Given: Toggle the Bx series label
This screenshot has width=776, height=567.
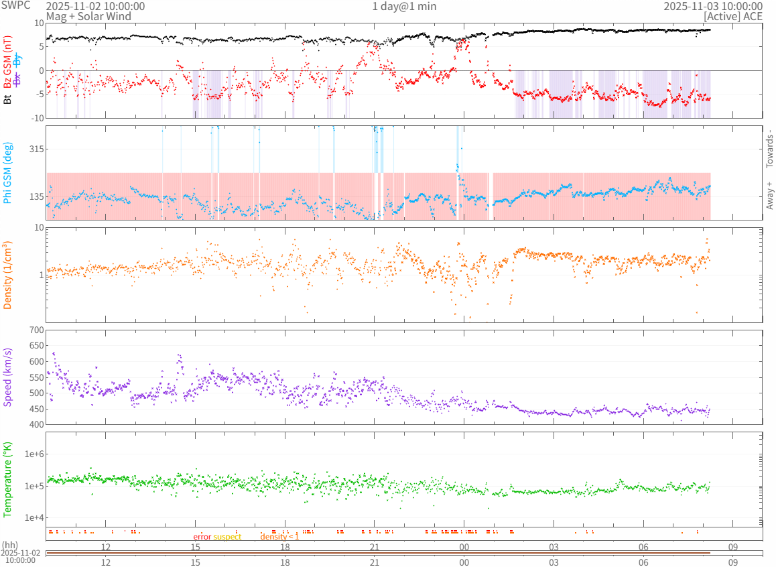Looking at the screenshot, I should 17,78.
